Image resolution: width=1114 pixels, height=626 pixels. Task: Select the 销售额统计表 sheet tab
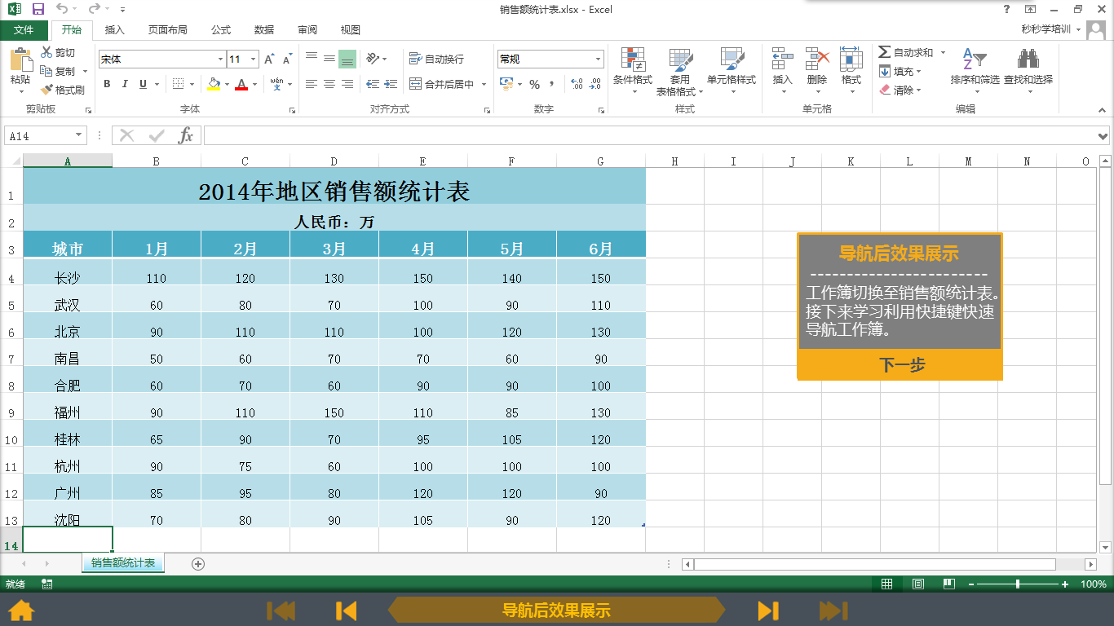click(123, 563)
